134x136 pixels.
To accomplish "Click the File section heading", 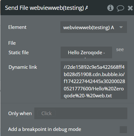I will (x=12, y=43).
